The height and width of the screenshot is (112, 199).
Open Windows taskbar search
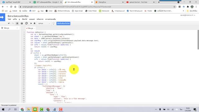click(9, 109)
